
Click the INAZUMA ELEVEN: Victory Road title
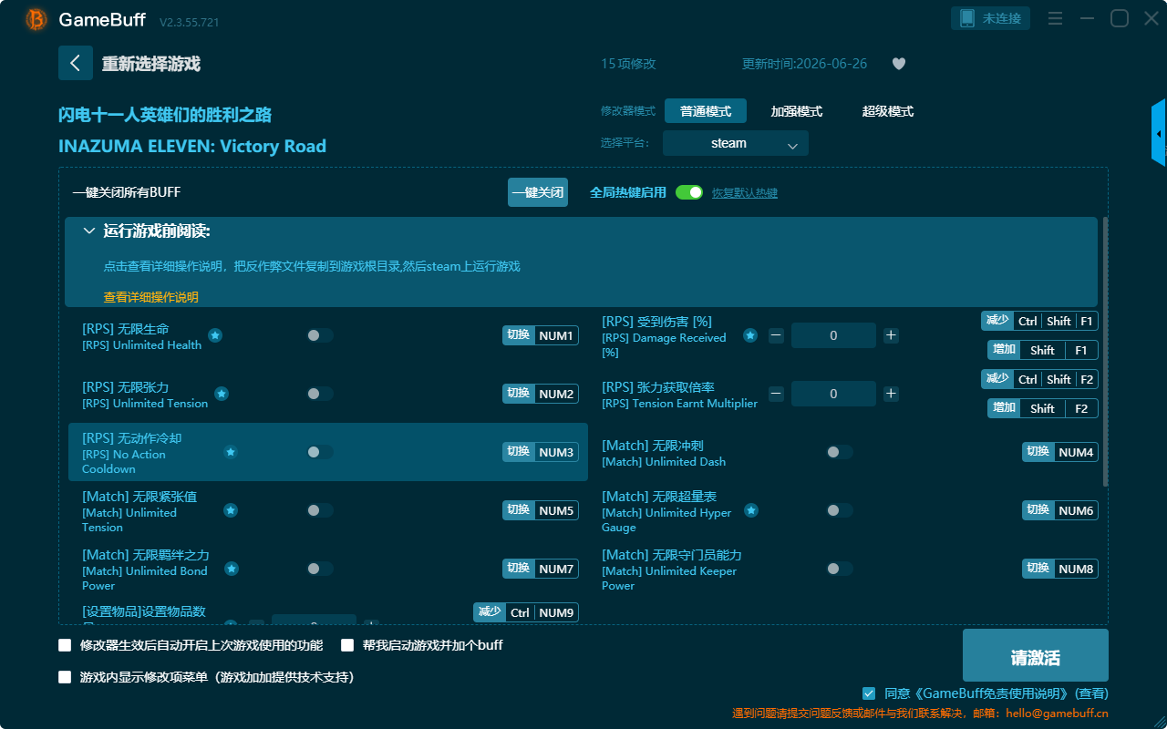tap(192, 146)
